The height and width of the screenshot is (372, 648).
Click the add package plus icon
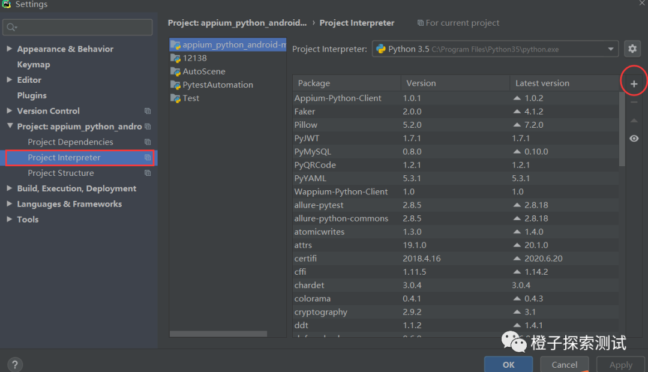634,84
